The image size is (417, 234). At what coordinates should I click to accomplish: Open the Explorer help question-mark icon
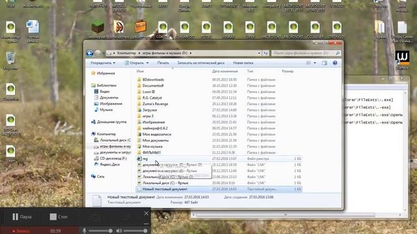(335, 63)
